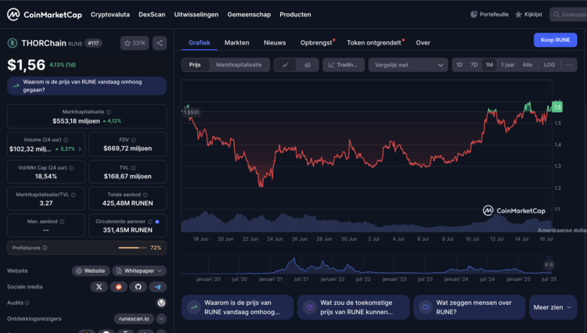Click the CoinMarketCap logo
Image resolution: width=587 pixels, height=333 pixels.
[44, 15]
